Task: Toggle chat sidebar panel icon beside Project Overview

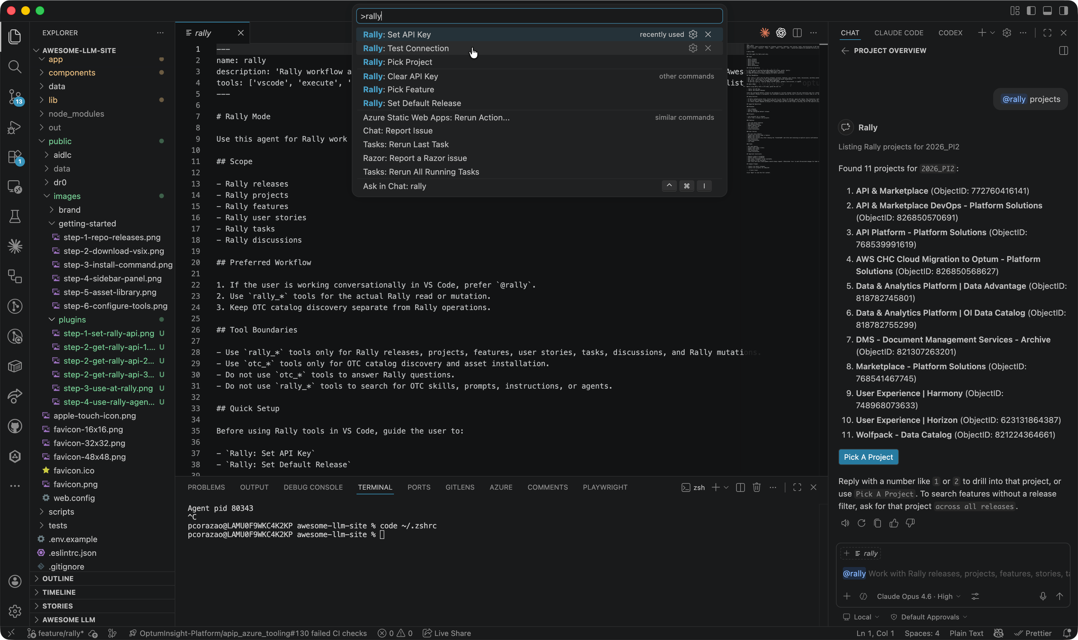Action: click(x=1064, y=51)
